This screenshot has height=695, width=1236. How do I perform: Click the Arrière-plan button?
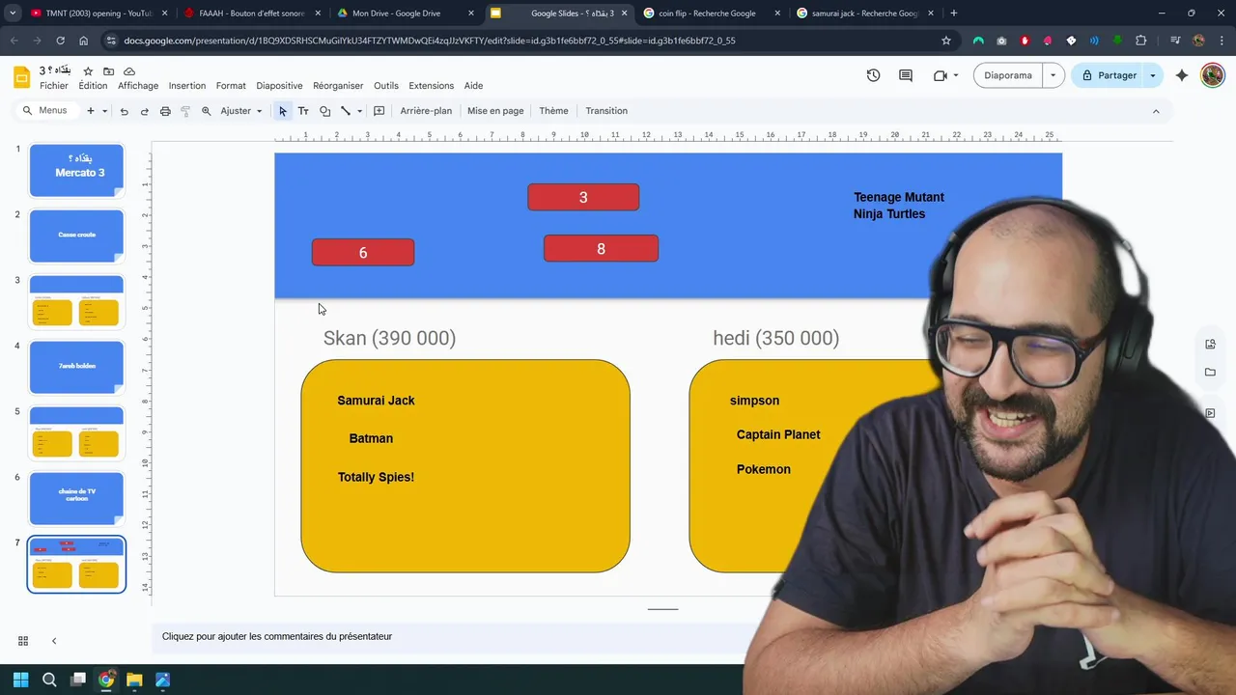point(426,111)
